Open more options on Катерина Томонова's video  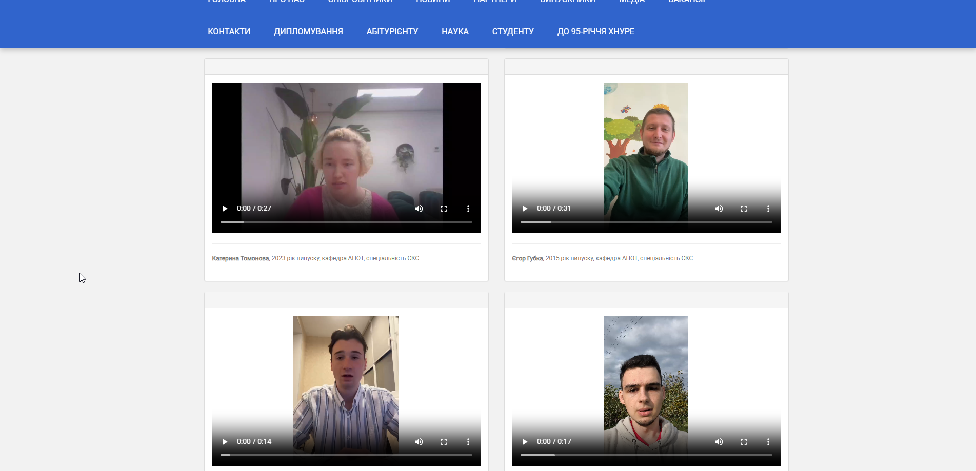pos(468,209)
